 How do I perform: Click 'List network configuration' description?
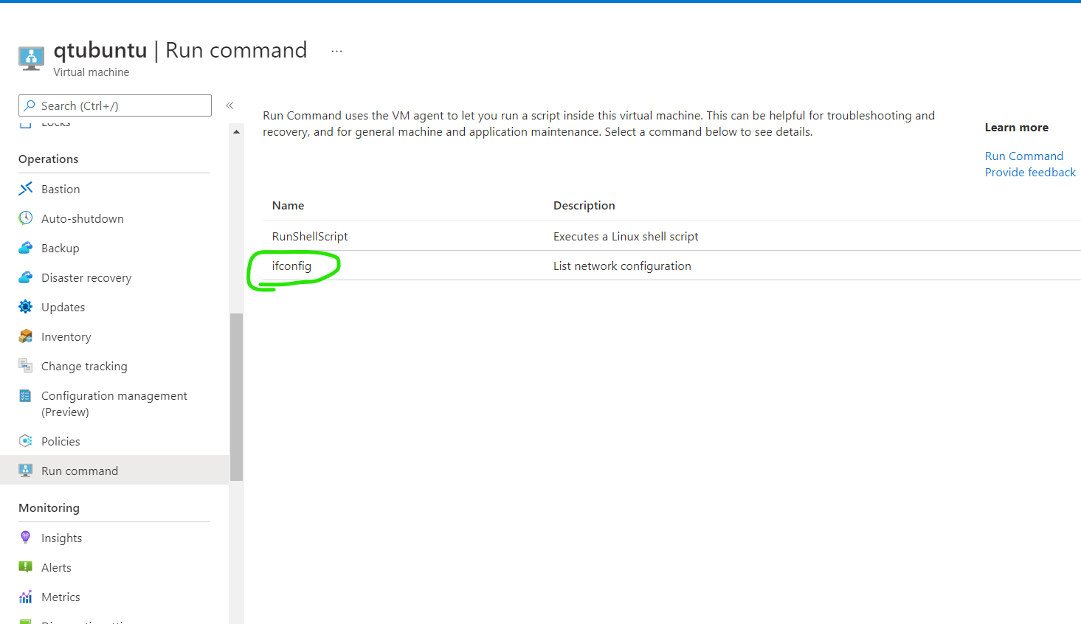coord(622,266)
